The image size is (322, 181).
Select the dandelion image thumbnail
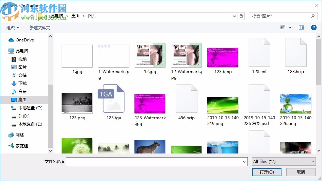coord(77,146)
